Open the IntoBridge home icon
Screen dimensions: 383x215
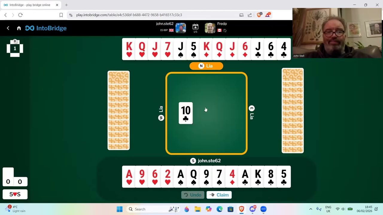19,28
